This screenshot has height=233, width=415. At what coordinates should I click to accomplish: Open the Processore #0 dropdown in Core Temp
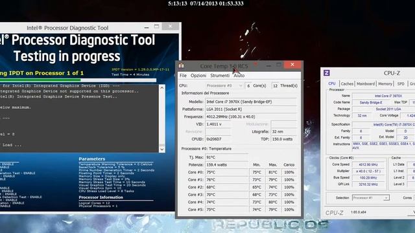click(224, 85)
